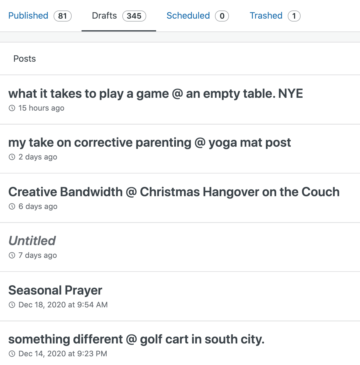Click clock icon beside "6 days ago"

(12, 207)
